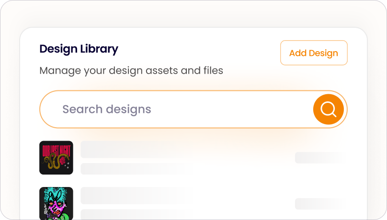Click the word "Add" on the orange-outlined button

click(x=297, y=53)
